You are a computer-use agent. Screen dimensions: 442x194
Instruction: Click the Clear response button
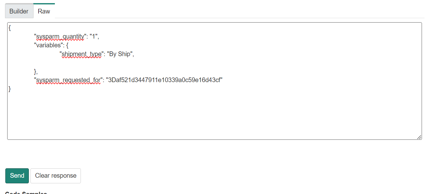(56, 176)
